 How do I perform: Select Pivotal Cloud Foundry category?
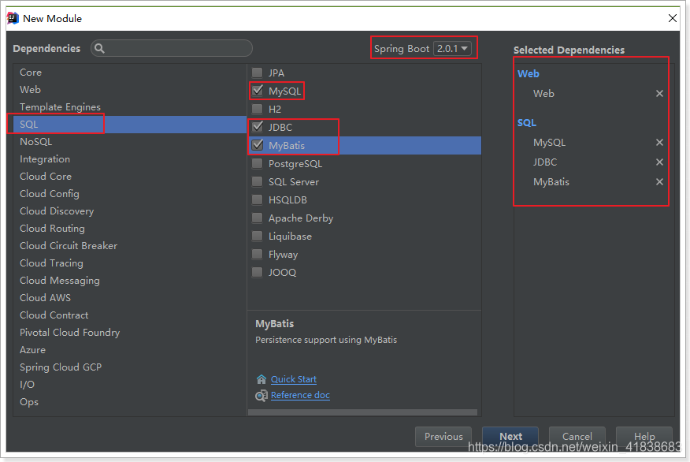point(130,333)
